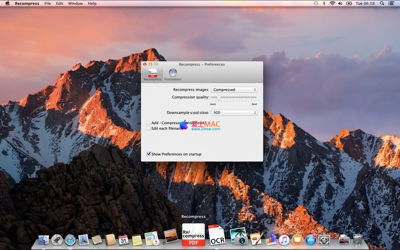Viewport: 400px width, 250px height.
Task: Switch to the Finalization preferences tab
Action: tap(173, 75)
